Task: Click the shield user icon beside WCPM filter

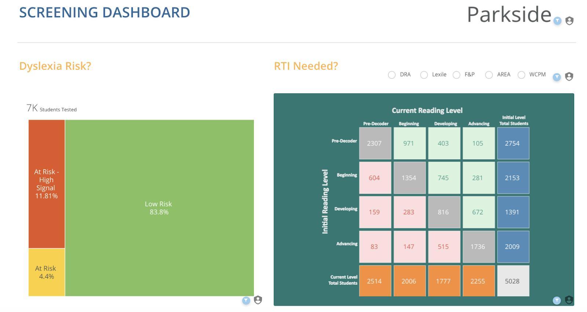Action: tap(569, 76)
